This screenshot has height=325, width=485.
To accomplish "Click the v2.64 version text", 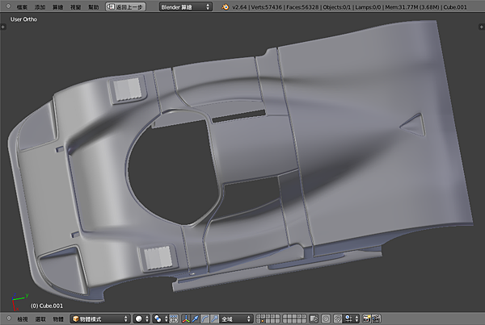I will [239, 6].
